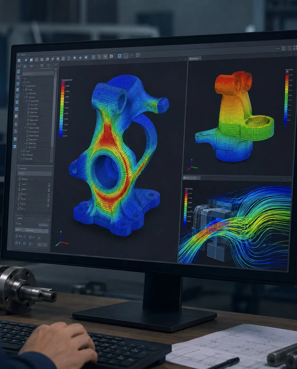
Task: Select the radio button in the bottom-left panel
Action: 17,223
